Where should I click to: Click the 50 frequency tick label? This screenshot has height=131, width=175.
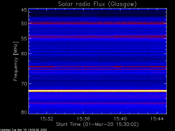pyautogui.click(x=24, y=24)
